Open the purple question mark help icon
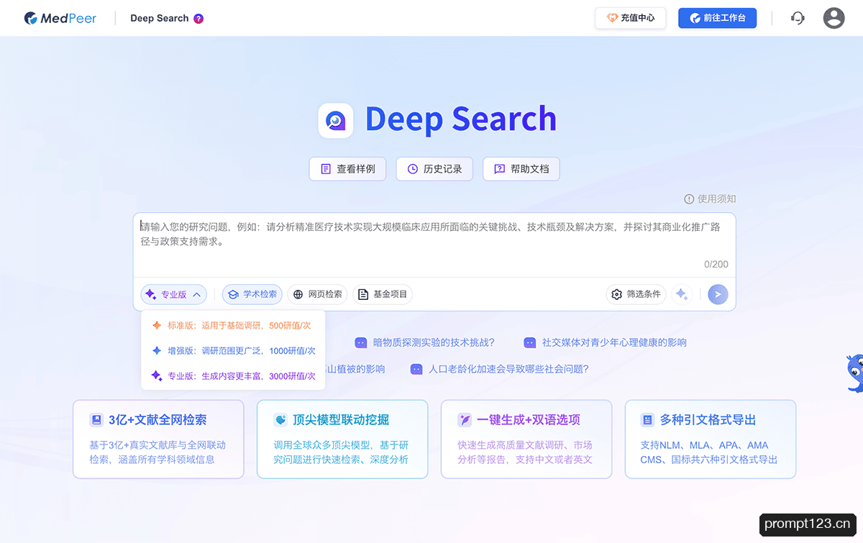 [x=198, y=19]
